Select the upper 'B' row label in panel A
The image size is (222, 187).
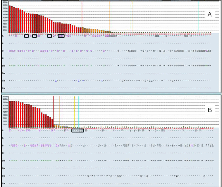click(3, 51)
